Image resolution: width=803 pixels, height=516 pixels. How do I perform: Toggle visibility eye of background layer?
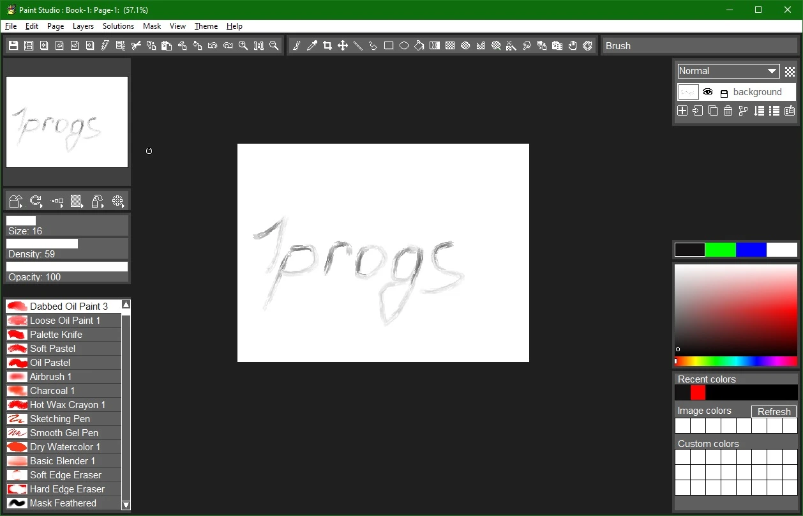708,92
